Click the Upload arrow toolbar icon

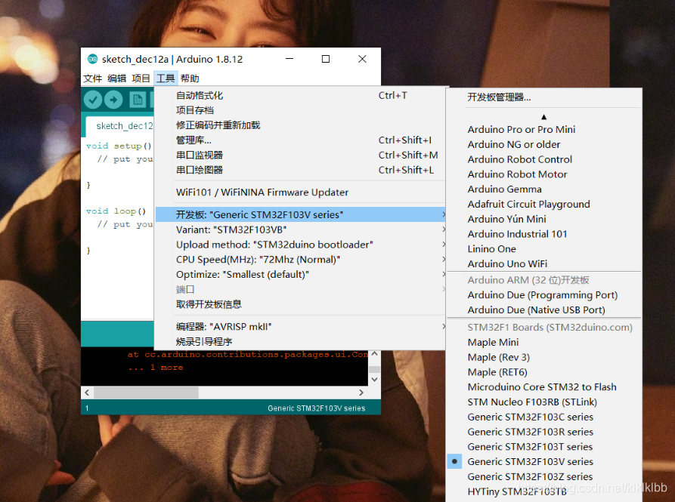click(113, 100)
